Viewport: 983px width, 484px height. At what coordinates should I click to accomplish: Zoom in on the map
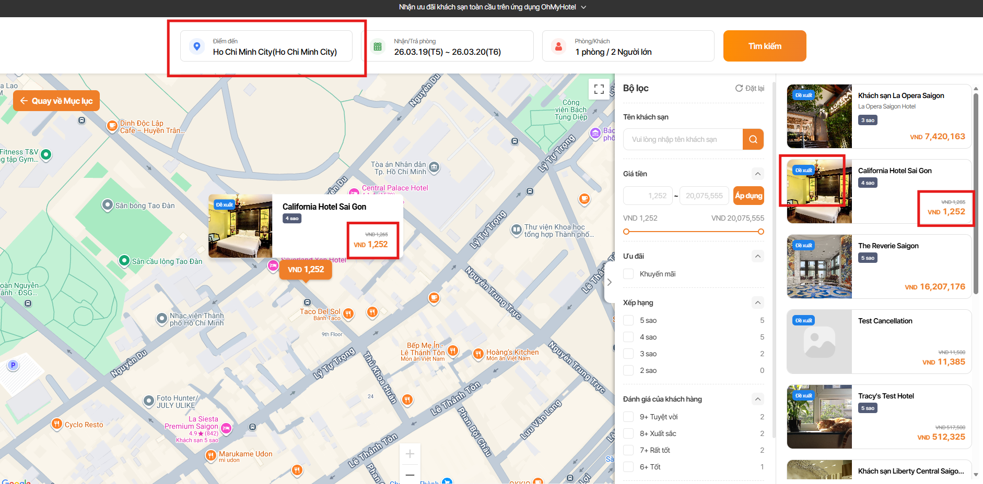(x=410, y=454)
